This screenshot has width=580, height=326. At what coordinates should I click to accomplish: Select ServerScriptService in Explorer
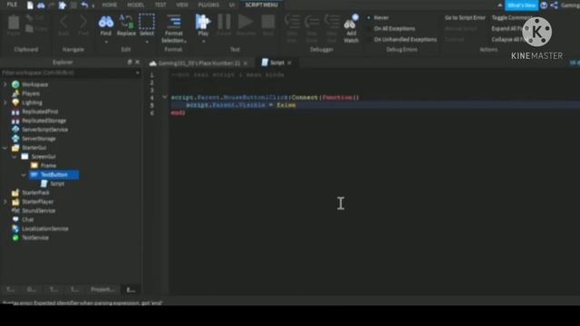pyautogui.click(x=44, y=129)
